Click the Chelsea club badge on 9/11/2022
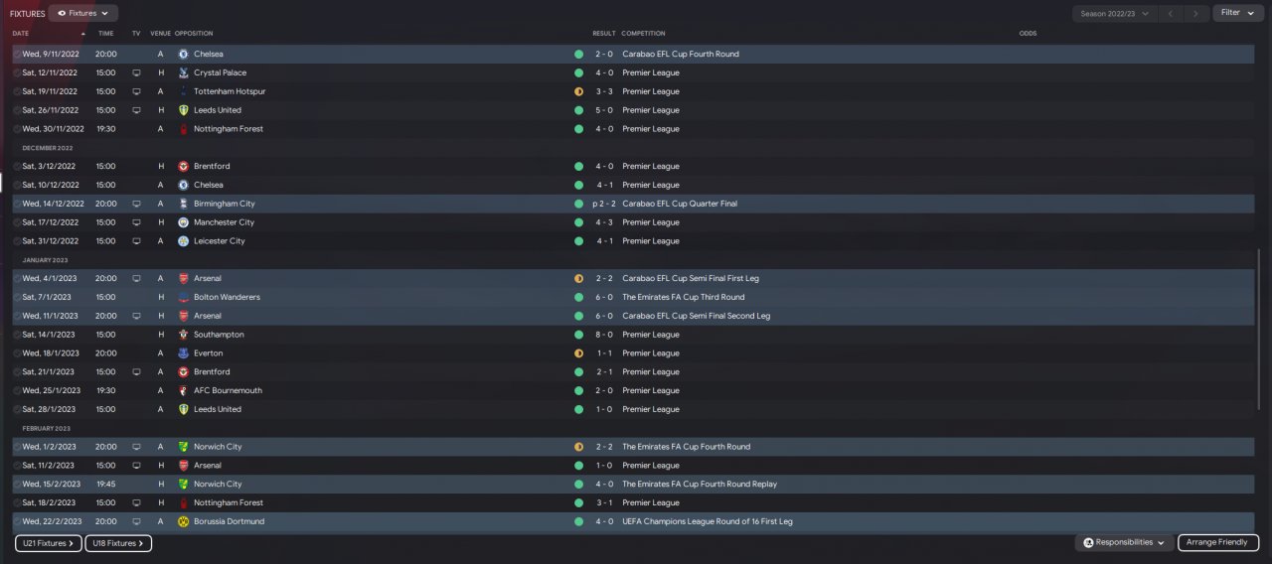The width and height of the screenshot is (1272, 564). tap(183, 54)
